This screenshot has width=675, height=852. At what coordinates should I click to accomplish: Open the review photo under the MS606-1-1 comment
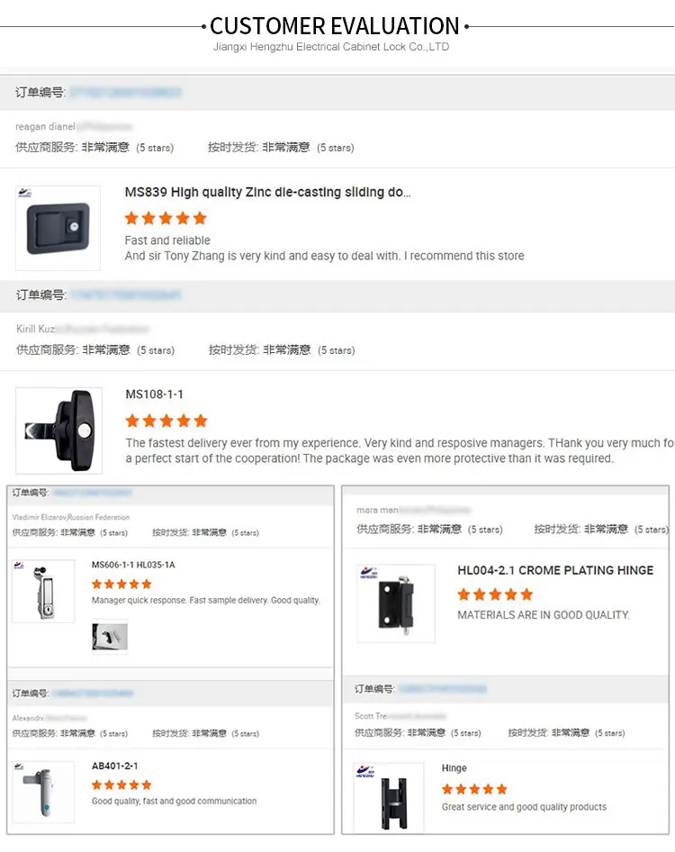coord(110,637)
